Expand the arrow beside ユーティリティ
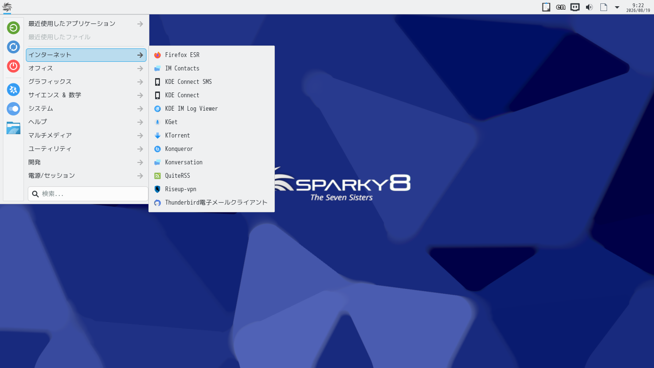This screenshot has width=654, height=368. pos(140,149)
